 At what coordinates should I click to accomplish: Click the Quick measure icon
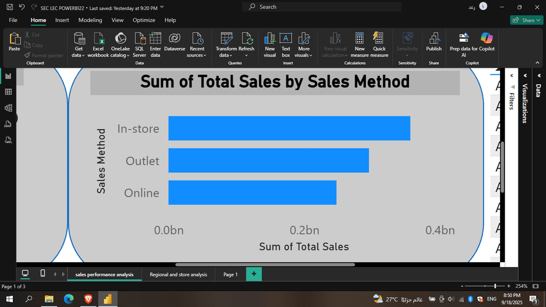(379, 39)
